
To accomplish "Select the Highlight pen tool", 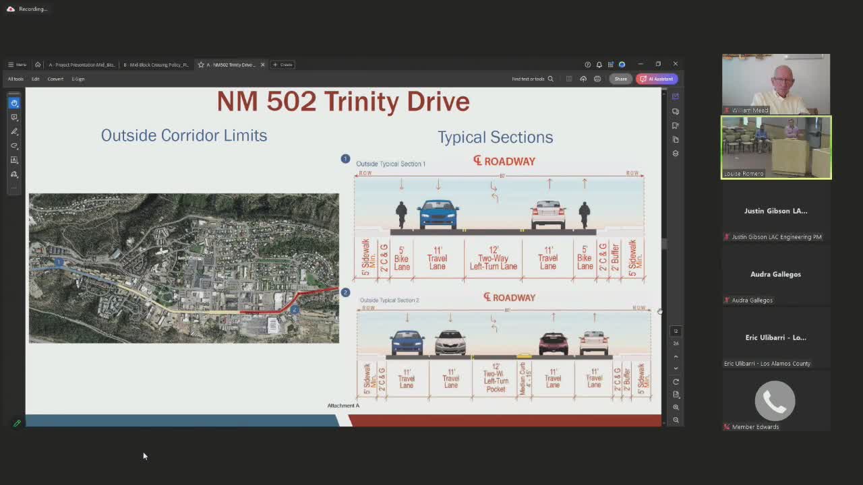I will (14, 131).
